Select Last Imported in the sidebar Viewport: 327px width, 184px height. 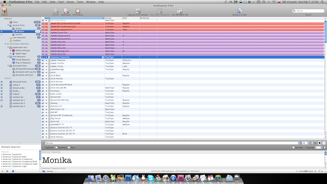pos(19,37)
